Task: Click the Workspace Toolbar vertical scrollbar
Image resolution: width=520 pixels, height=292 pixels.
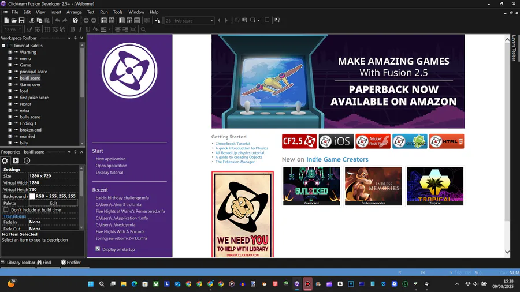Action: coord(82,95)
